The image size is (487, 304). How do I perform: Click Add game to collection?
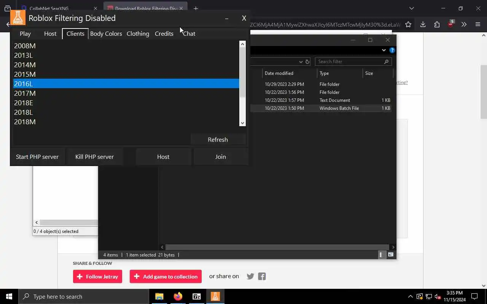(x=166, y=277)
